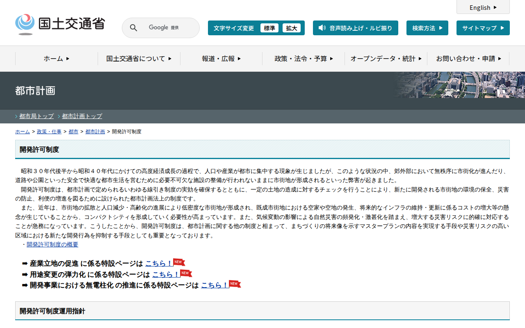Click the speaker icon for 音声読み上げ

322,28
